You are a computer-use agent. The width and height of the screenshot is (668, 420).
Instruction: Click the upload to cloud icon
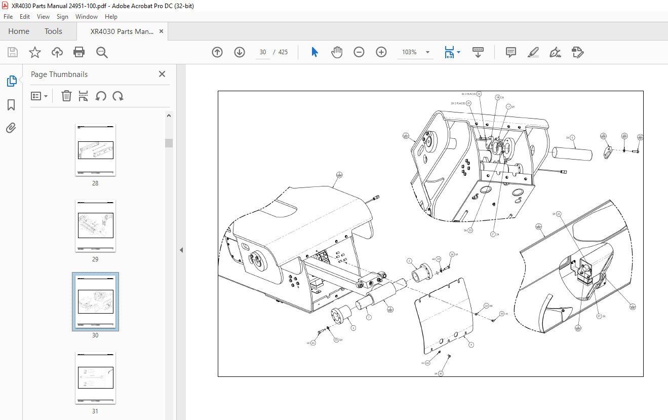point(57,52)
